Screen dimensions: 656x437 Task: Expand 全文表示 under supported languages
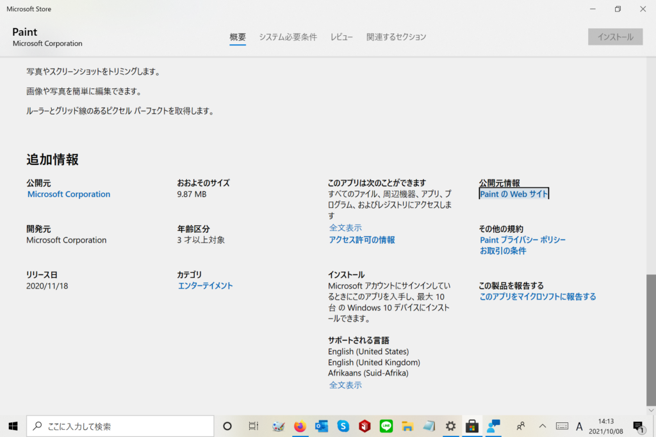[345, 385]
